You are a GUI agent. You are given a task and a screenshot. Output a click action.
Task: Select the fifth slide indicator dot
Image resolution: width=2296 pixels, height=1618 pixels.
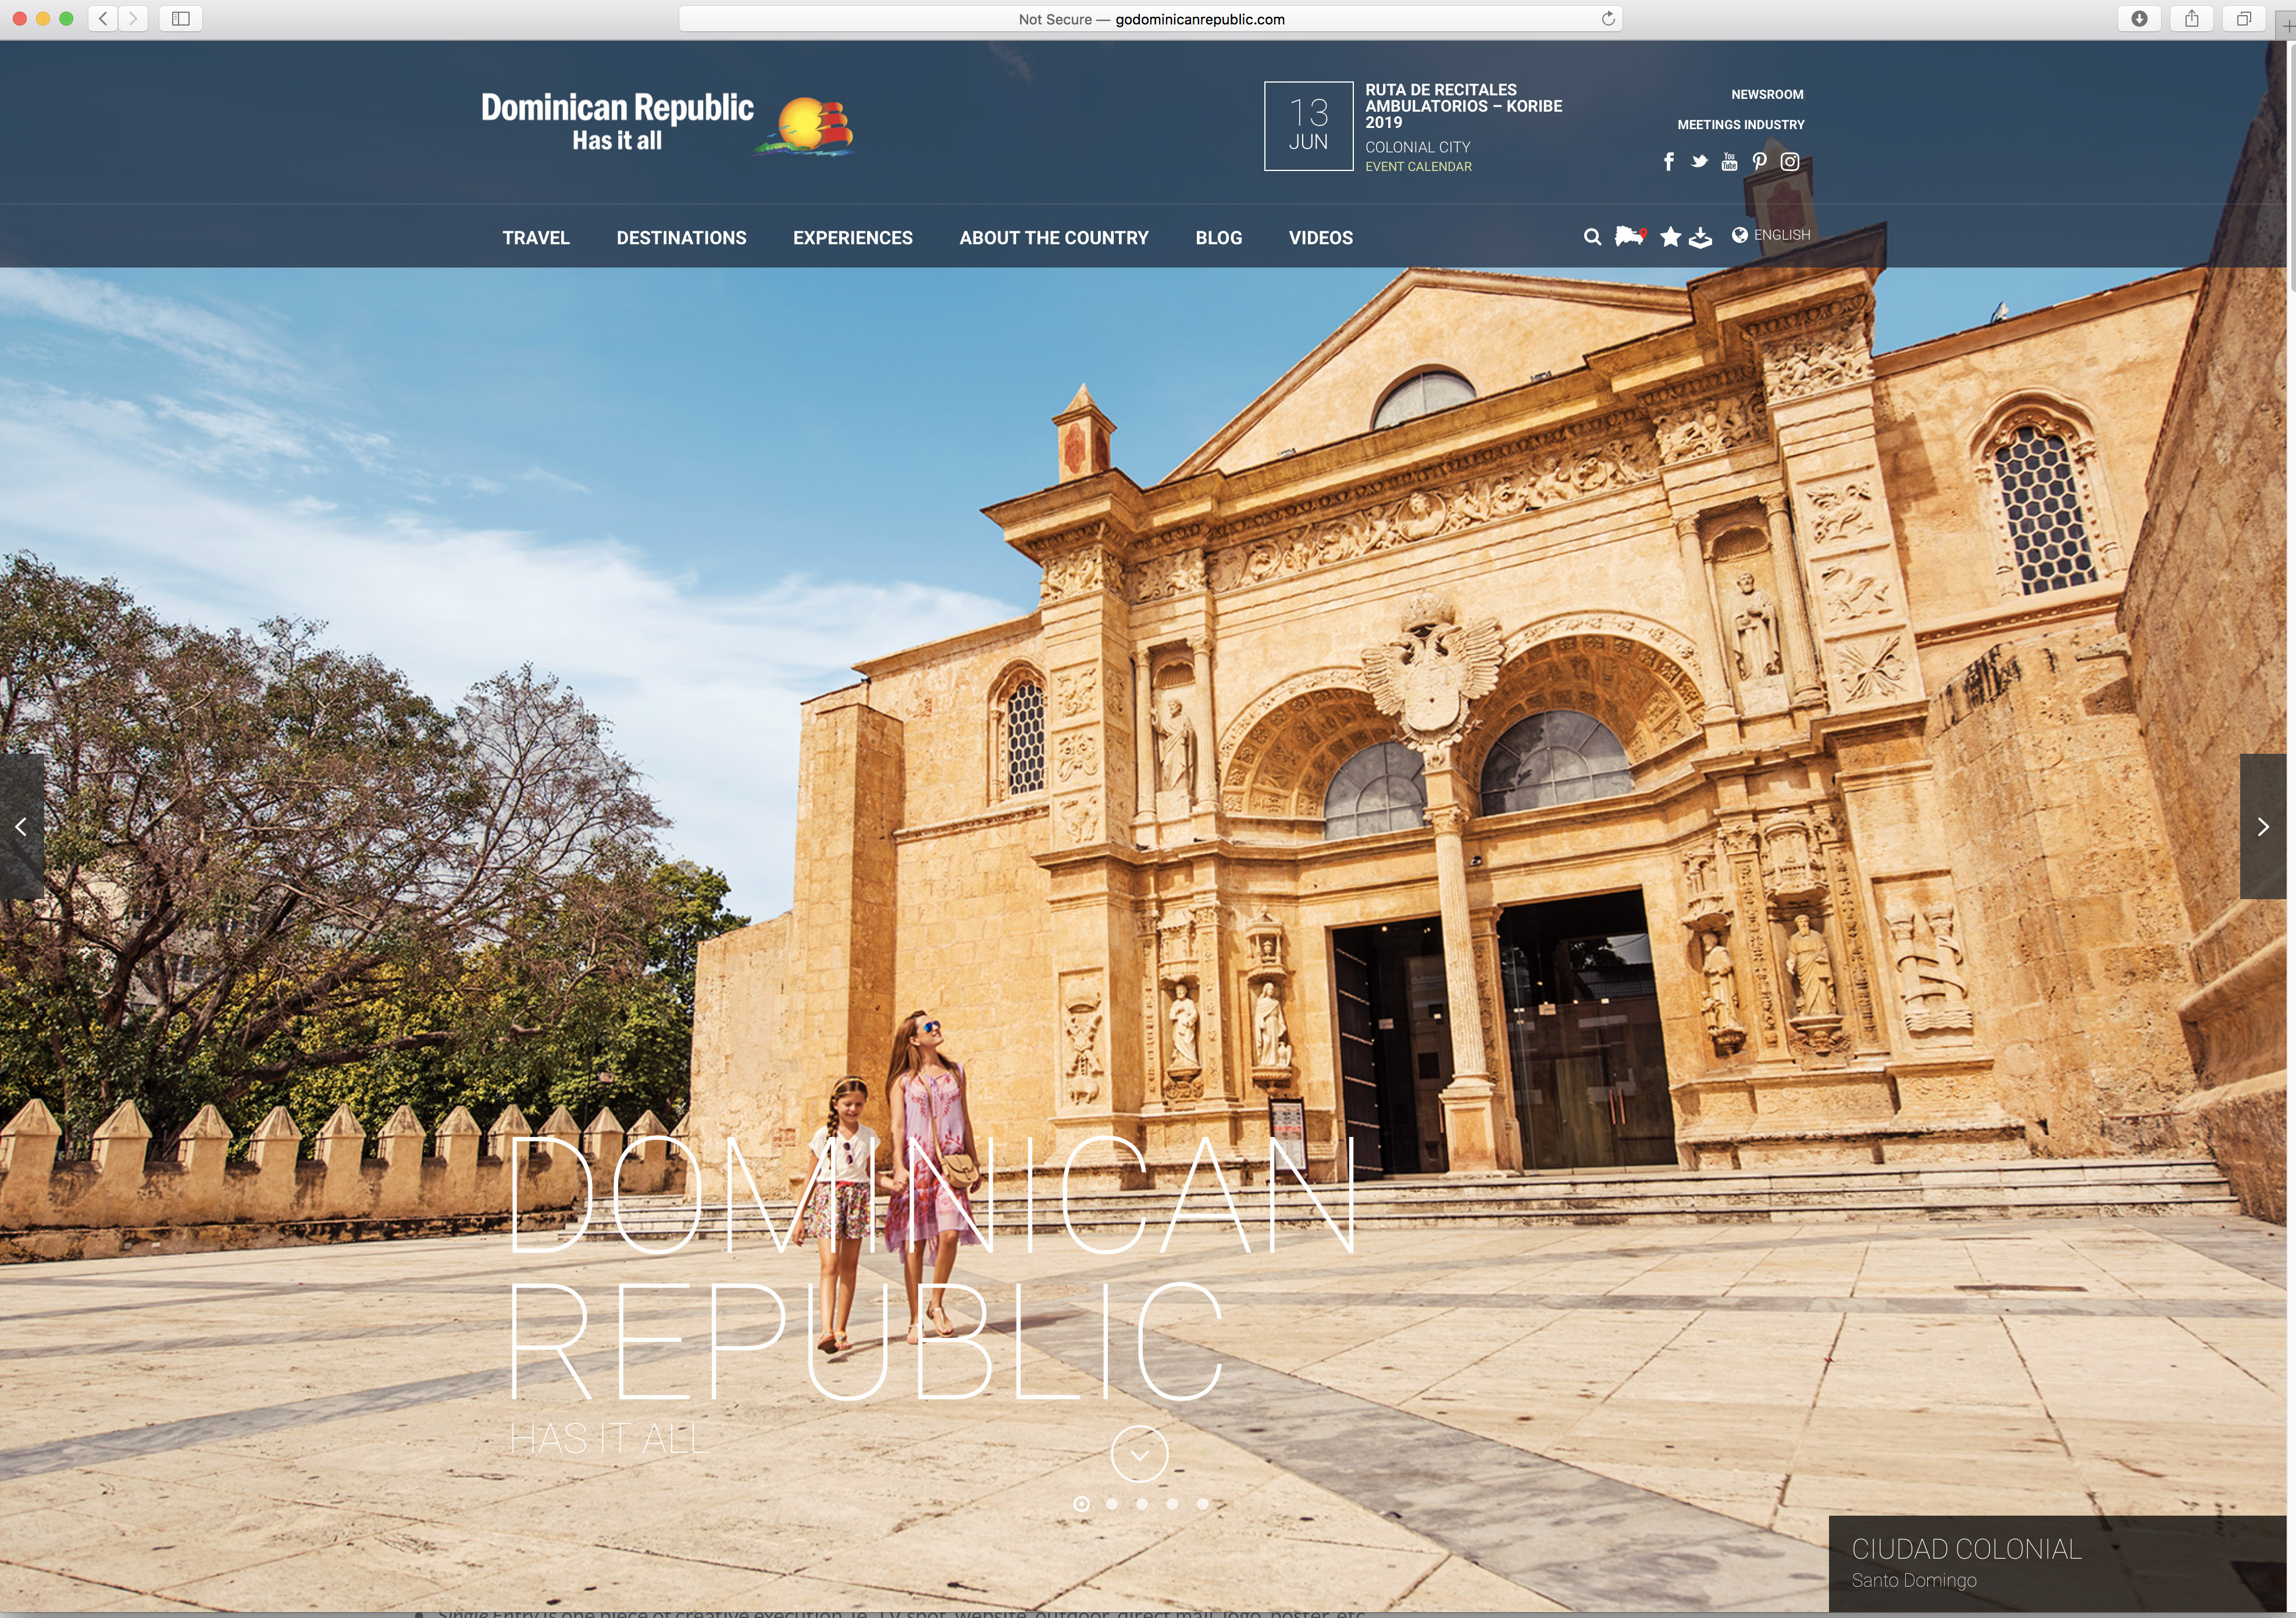click(x=1202, y=1503)
